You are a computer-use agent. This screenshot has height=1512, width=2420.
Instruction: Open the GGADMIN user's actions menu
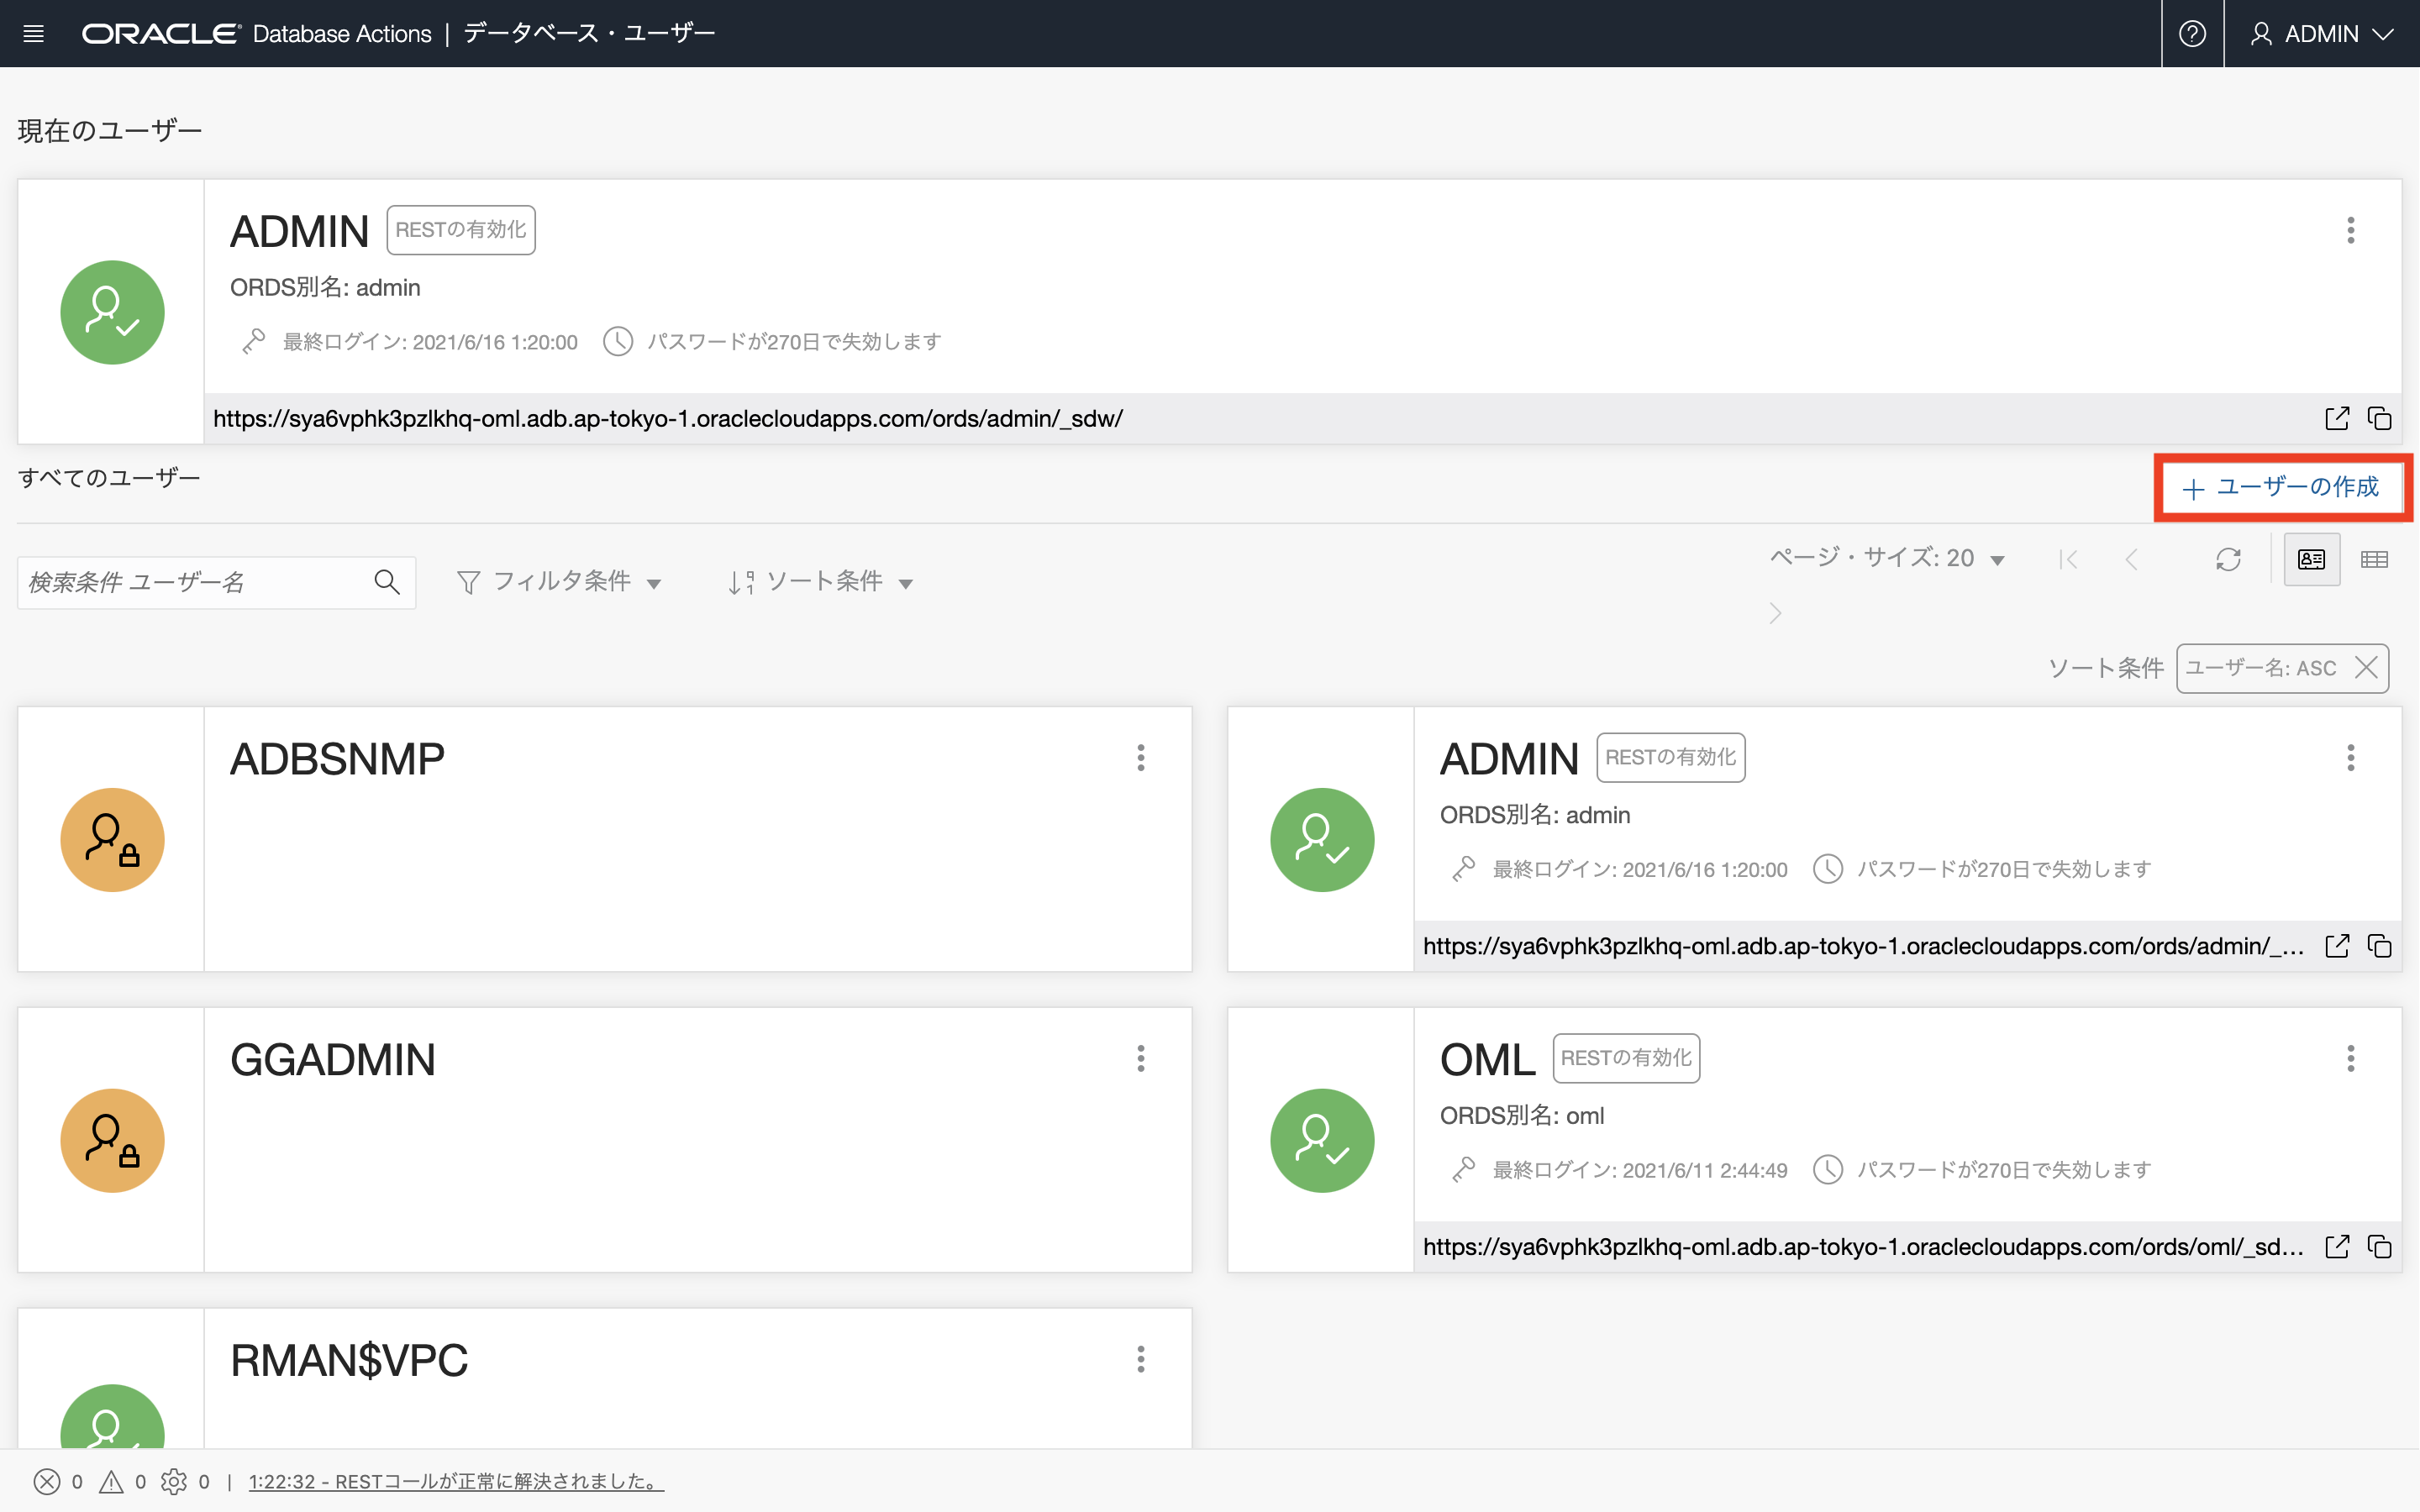point(1140,1058)
